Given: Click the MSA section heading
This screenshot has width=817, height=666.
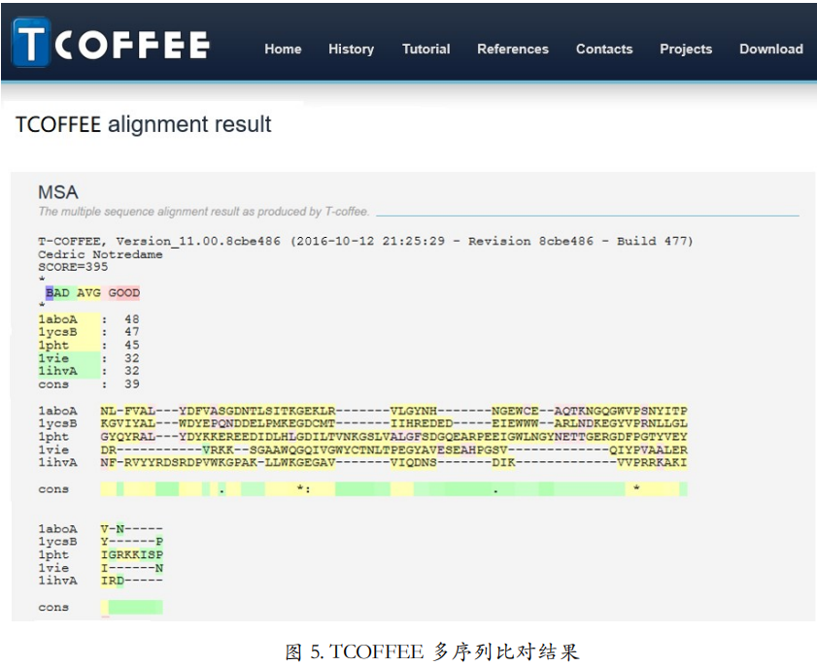Looking at the screenshot, I should (x=58, y=192).
